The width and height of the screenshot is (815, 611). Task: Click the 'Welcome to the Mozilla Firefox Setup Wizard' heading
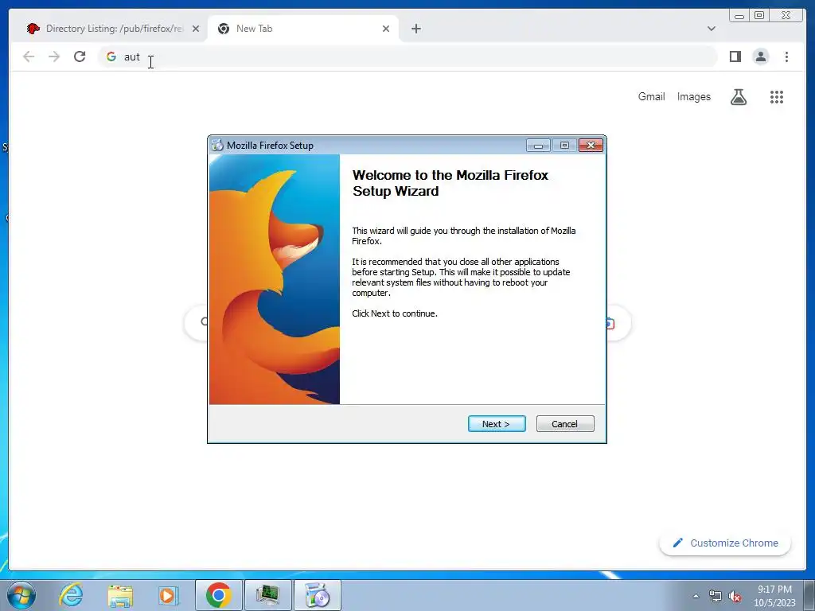[x=450, y=183]
